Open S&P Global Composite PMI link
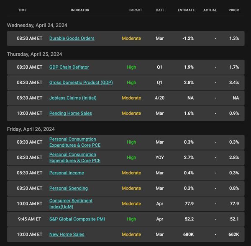This screenshot has width=251, height=246. [x=77, y=219]
